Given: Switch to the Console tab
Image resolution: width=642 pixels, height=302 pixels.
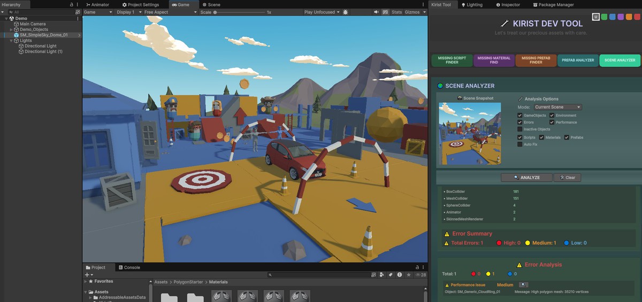Looking at the screenshot, I should coord(129,267).
